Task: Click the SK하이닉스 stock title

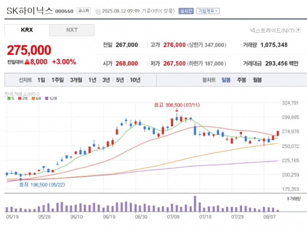Action: (x=30, y=11)
